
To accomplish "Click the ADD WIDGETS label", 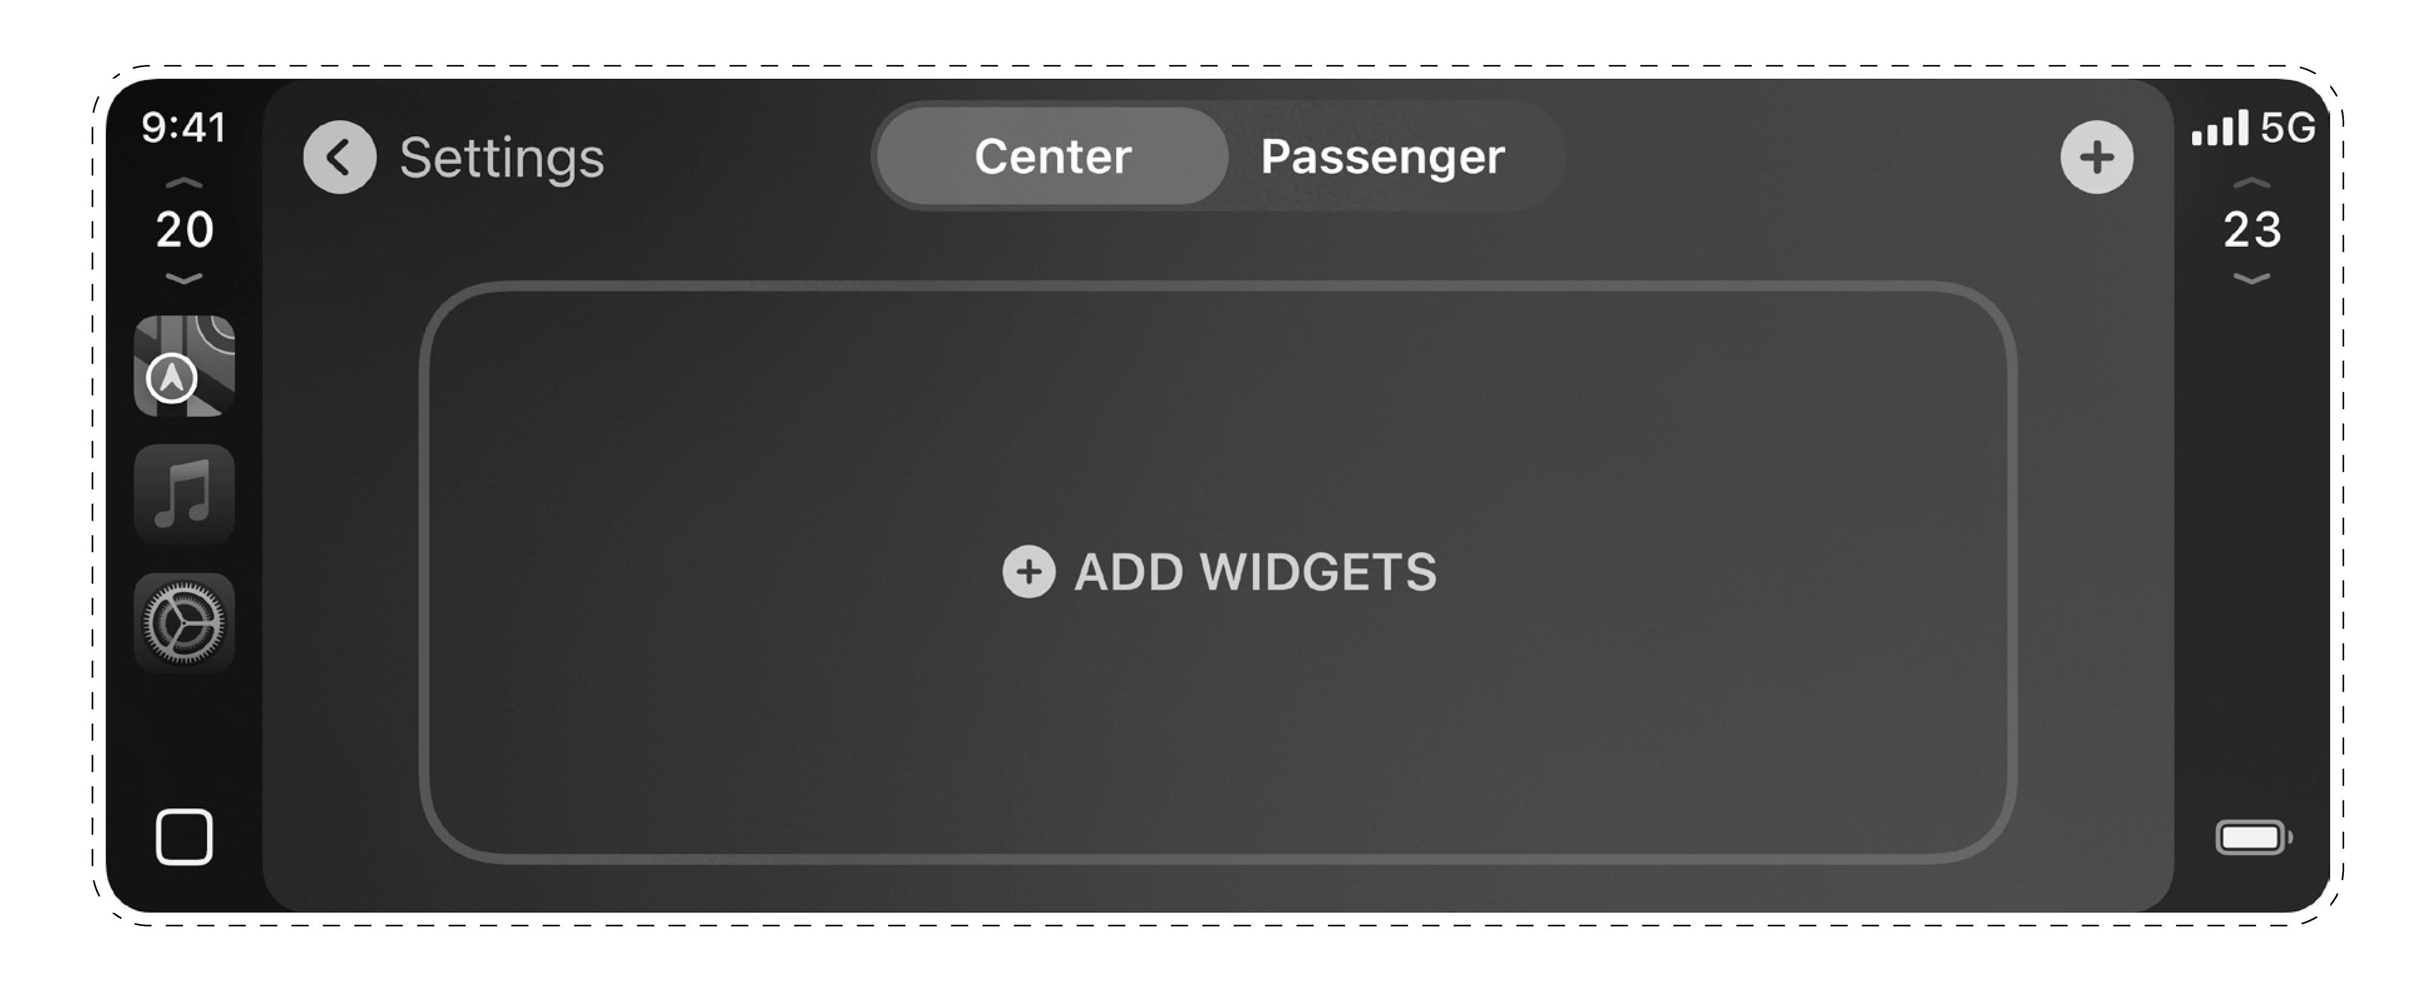I will point(1255,572).
